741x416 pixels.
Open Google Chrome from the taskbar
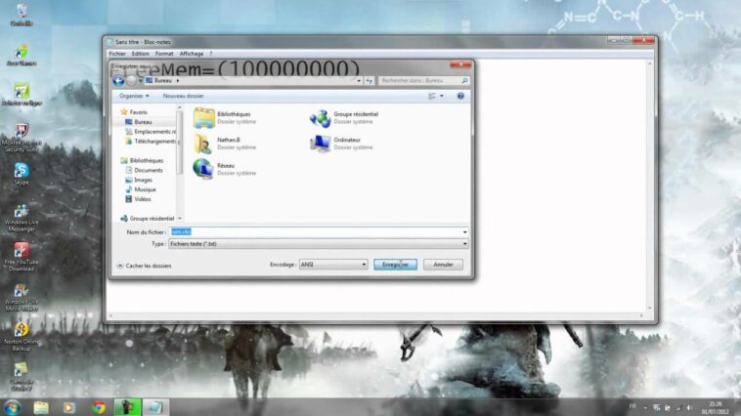tap(99, 407)
